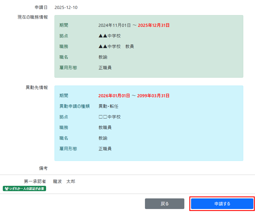The width and height of the screenshot is (255, 216).
Task: Click 正職員 in the transfer destination panel
Action: coord(105,149)
